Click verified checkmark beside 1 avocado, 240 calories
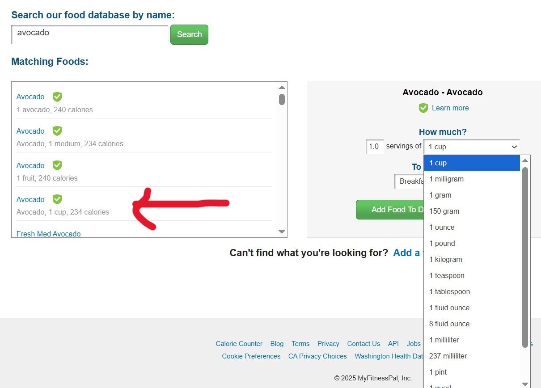This screenshot has height=388, width=541. tap(57, 97)
